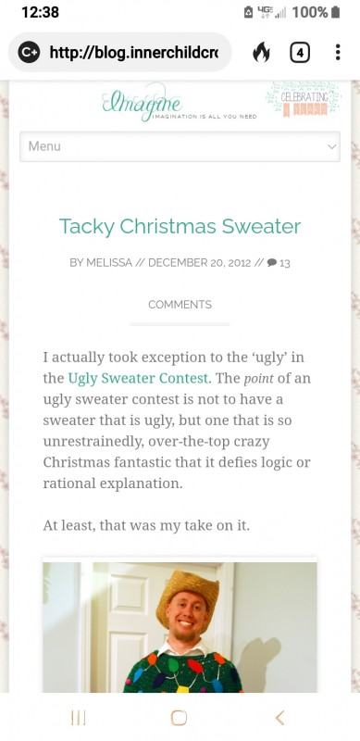Expand the Menu dropdown
360x741 pixels.
click(x=180, y=146)
